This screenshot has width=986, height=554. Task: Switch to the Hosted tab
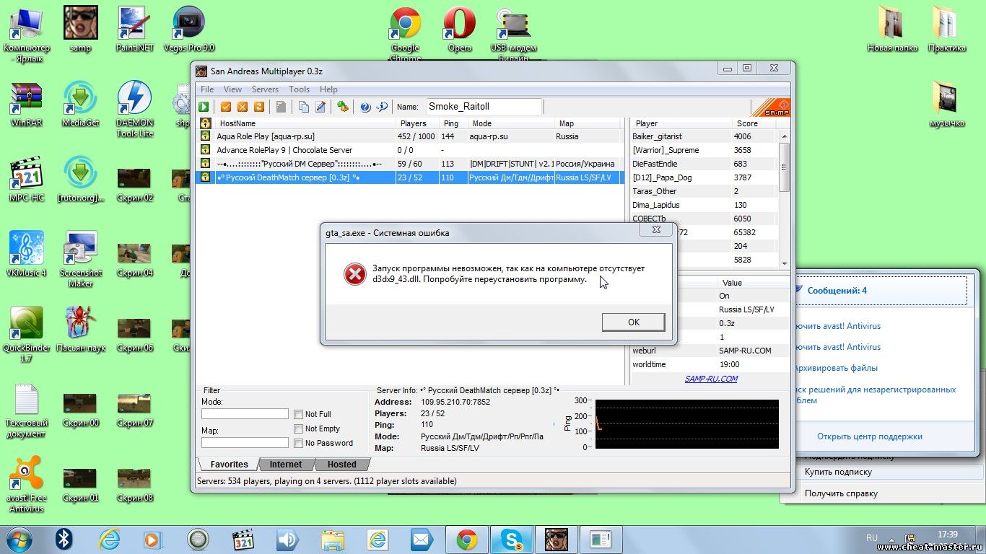(x=341, y=465)
